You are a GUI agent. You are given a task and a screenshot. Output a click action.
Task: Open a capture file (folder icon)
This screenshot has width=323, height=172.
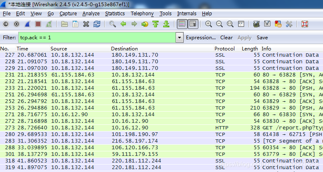[65, 24]
